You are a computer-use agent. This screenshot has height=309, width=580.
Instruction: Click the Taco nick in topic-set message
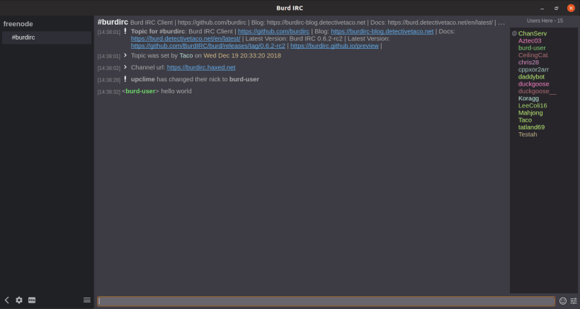[x=186, y=56]
